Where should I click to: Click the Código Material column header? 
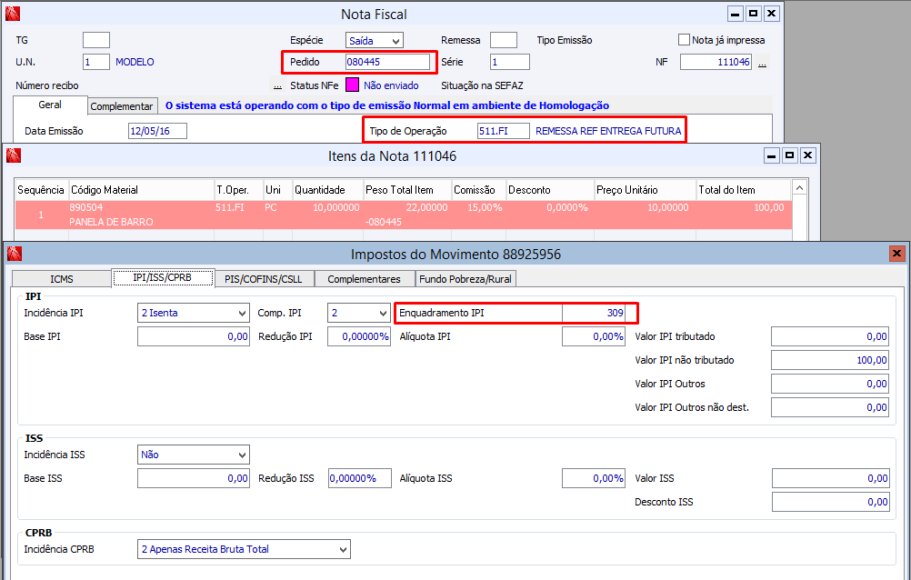141,190
